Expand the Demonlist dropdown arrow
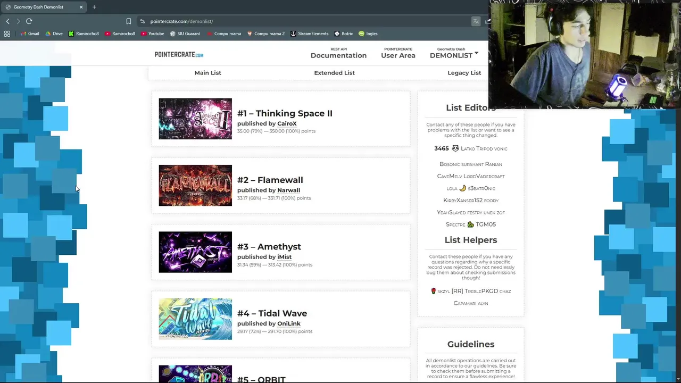Viewport: 681px width, 383px height. click(476, 53)
